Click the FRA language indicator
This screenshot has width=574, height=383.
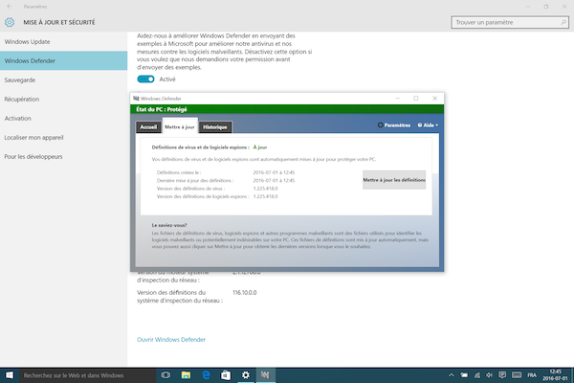click(532, 375)
